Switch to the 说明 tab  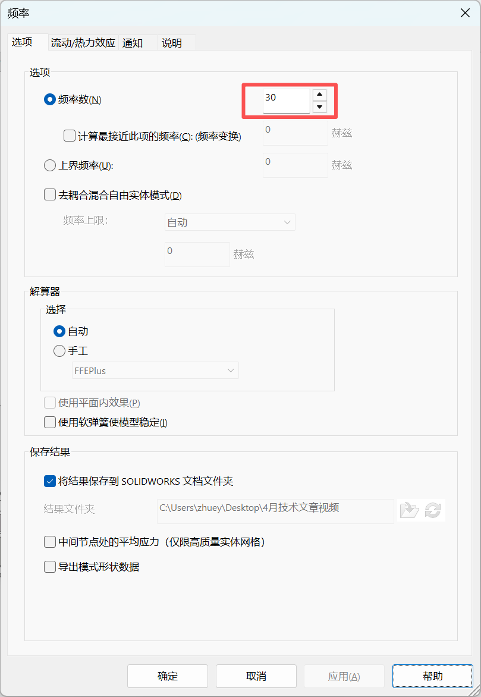click(172, 43)
